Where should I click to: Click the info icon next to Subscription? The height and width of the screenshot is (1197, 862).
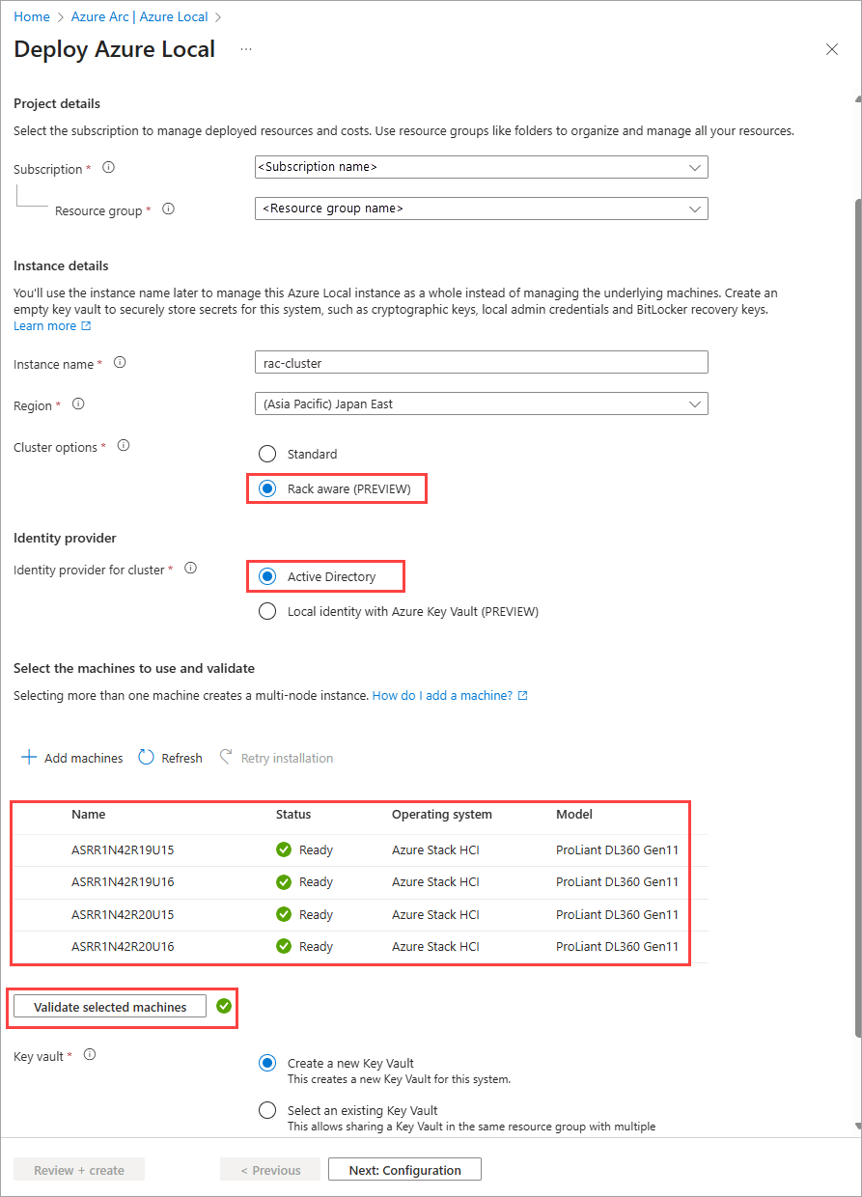(x=108, y=167)
